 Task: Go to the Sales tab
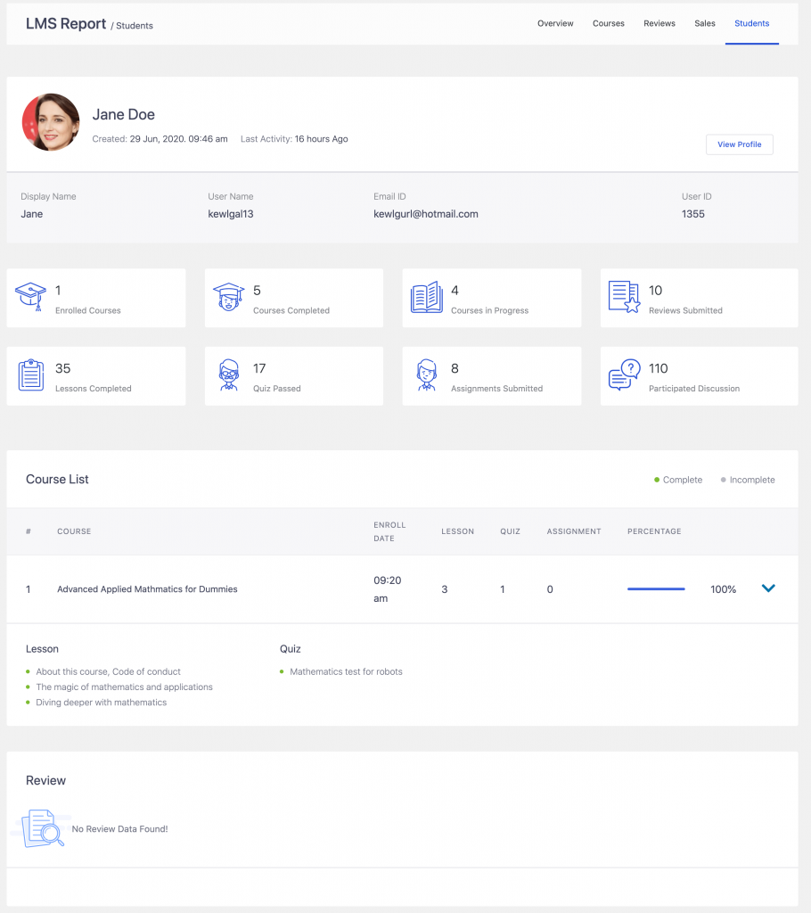(705, 23)
